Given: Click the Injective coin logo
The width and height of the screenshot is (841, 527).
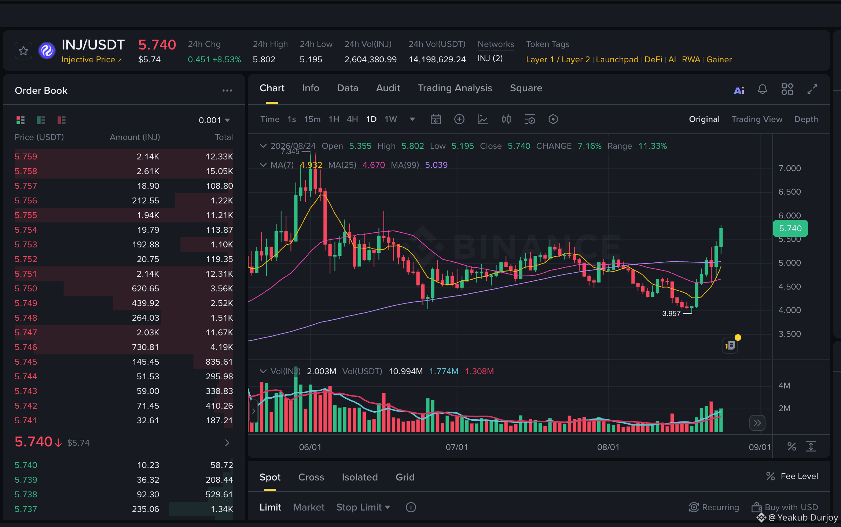Looking at the screenshot, I should click(47, 51).
